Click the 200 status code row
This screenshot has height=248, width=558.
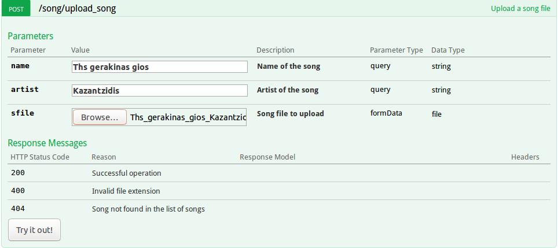coord(279,173)
